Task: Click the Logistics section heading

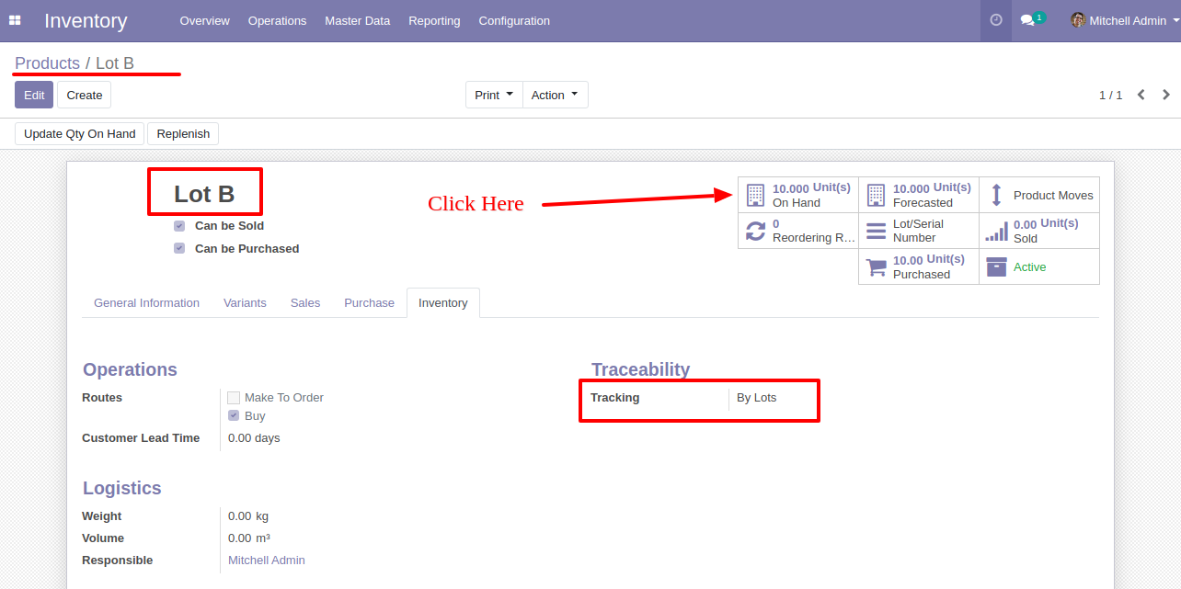Action: (122, 488)
